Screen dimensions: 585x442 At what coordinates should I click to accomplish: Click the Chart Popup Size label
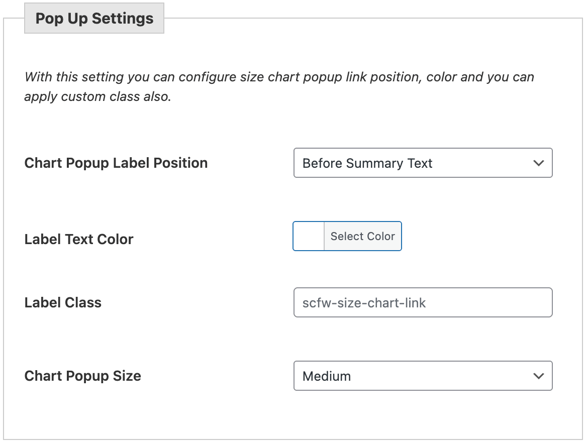pos(82,376)
